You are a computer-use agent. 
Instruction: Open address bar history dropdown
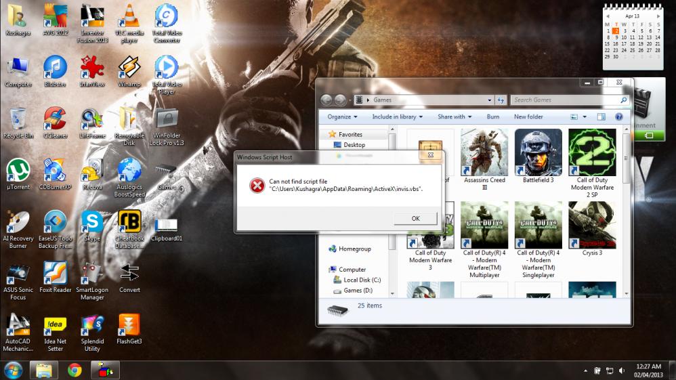coord(489,100)
